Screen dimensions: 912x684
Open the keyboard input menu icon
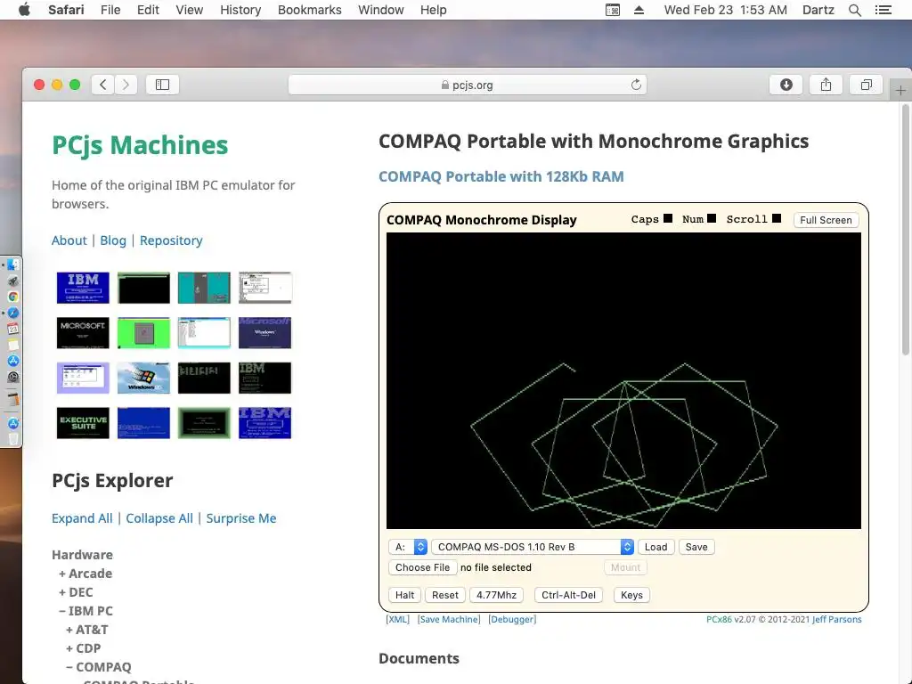(613, 10)
